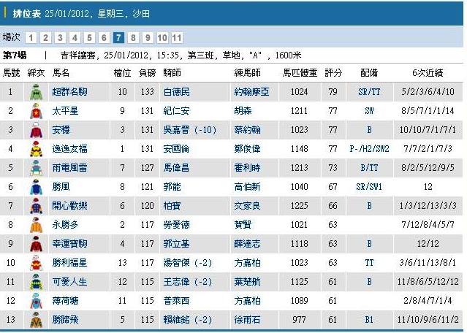Viewport: 467px width, 333px height.
Task: Click the silk icon for 勝蹄飛
Action: pyautogui.click(x=36, y=321)
